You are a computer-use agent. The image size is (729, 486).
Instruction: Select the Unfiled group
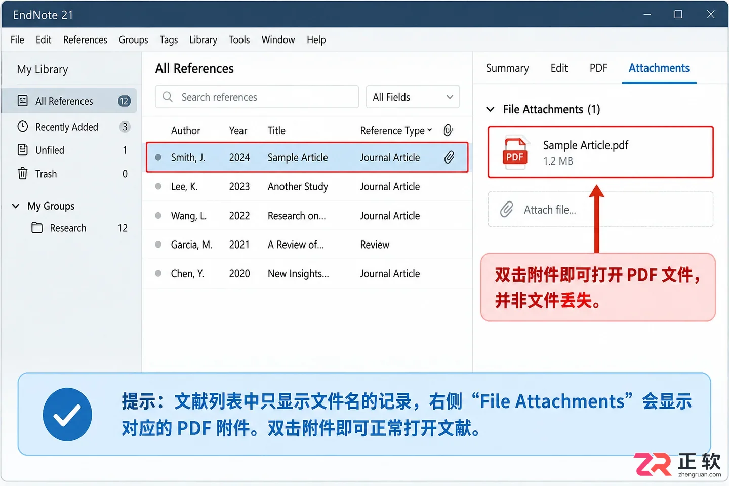(x=69, y=150)
